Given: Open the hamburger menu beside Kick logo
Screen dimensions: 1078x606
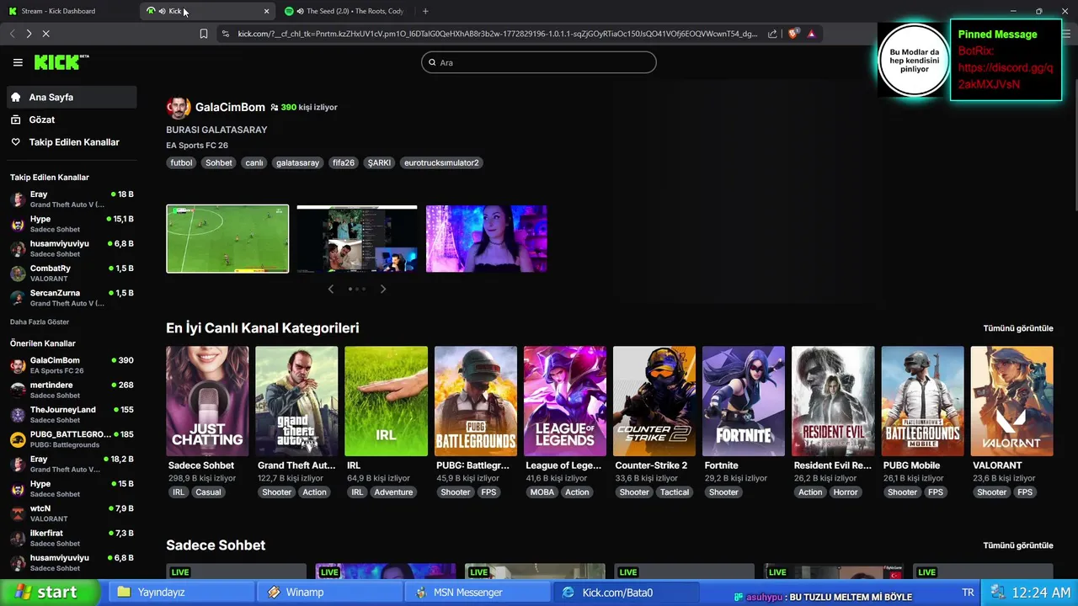Looking at the screenshot, I should point(18,62).
